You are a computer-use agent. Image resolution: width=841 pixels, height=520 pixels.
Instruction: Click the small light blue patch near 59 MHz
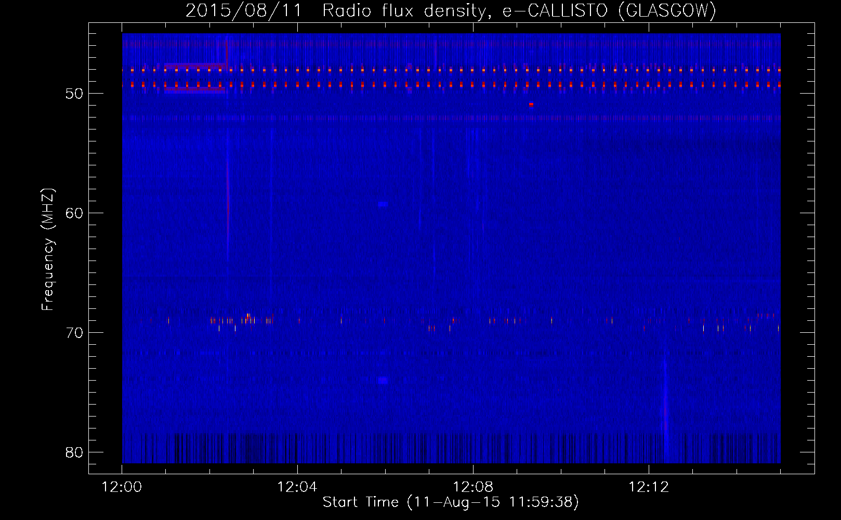coord(383,204)
